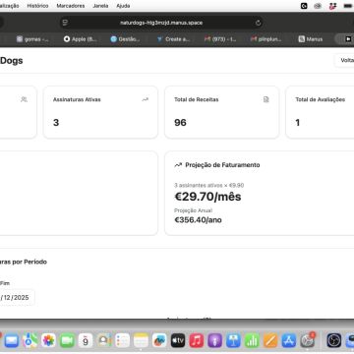Screen dimensions: 354x354
Task: Open the dark round clock-like Dock app
Action: (334, 340)
